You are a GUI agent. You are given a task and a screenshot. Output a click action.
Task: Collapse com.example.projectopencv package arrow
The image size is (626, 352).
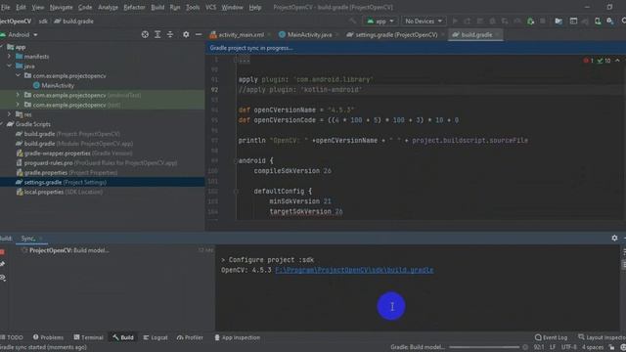coord(18,75)
